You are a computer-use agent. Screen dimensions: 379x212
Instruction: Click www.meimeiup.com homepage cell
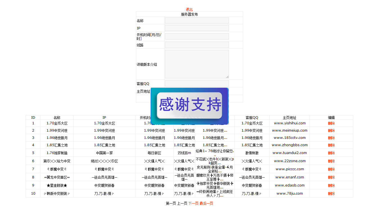click(290, 131)
